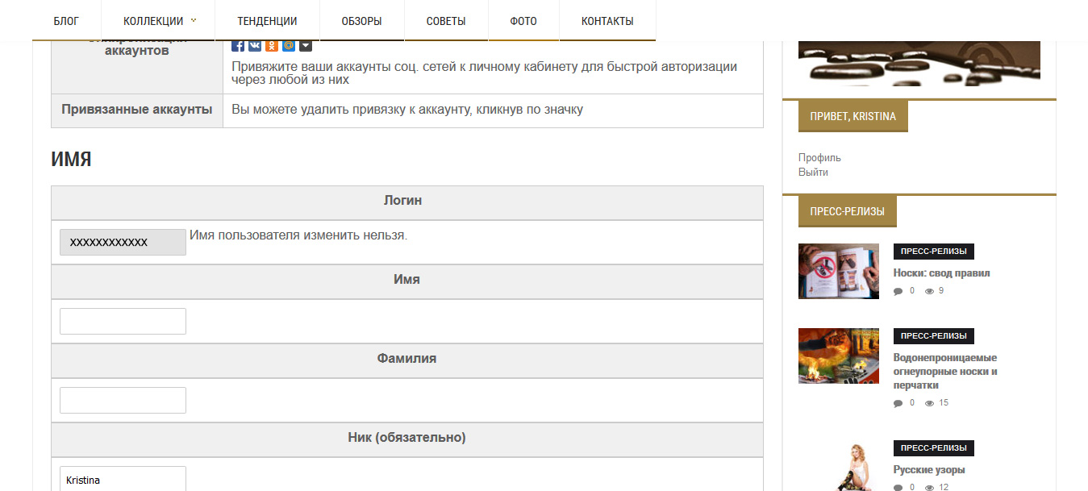This screenshot has height=491, width=1088.
Task: Expand the Коллекции menu arrow
Action: [194, 20]
